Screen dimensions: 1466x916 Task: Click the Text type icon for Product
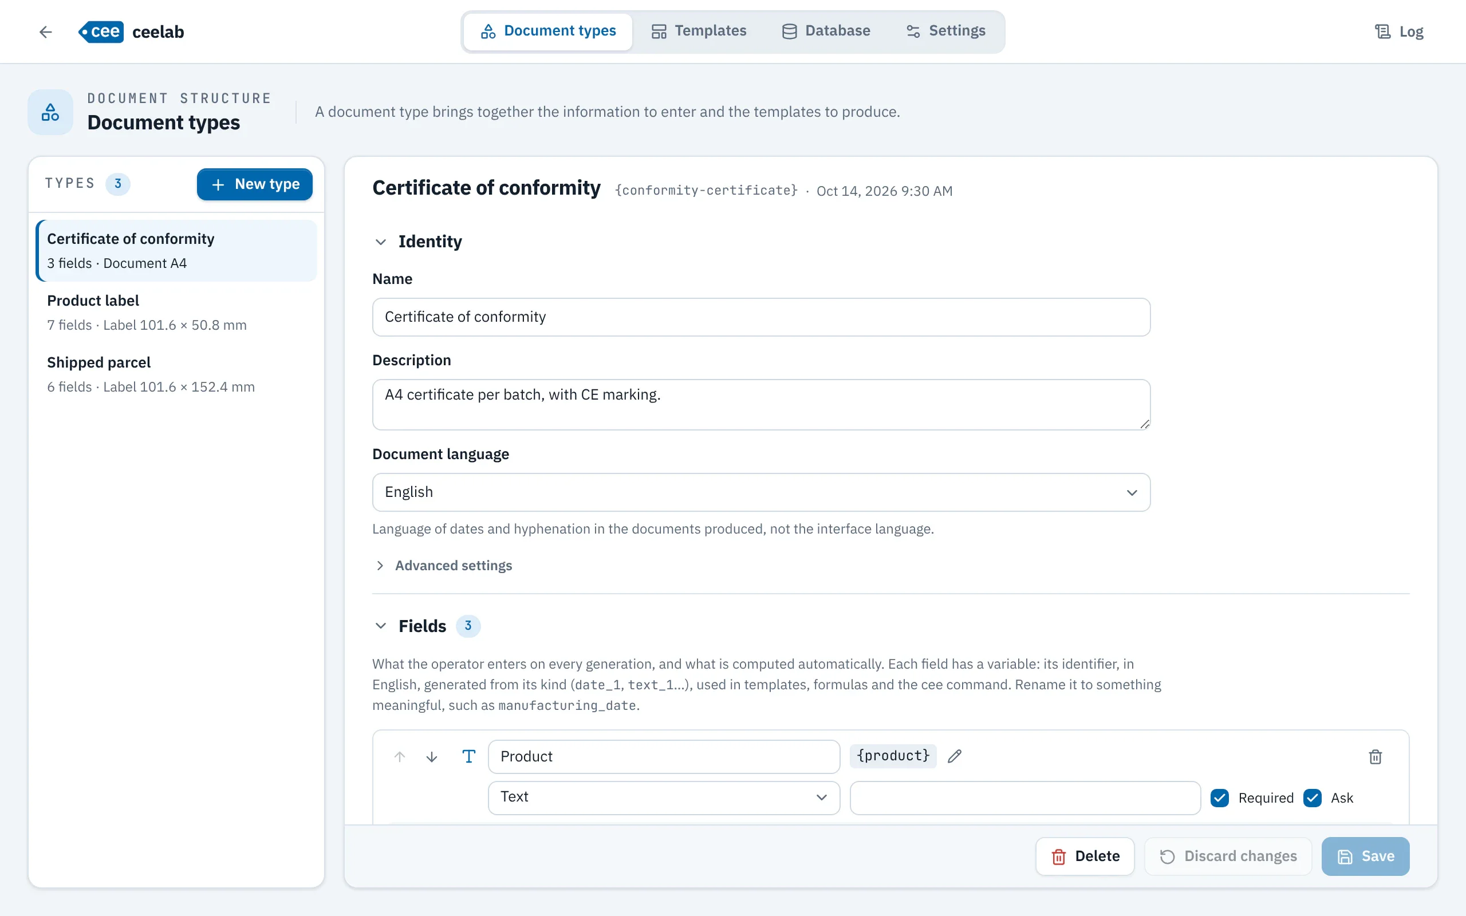[469, 756]
